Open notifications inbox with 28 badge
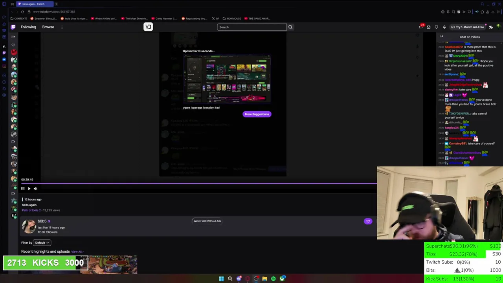This screenshot has height=283, width=503. coord(421,27)
